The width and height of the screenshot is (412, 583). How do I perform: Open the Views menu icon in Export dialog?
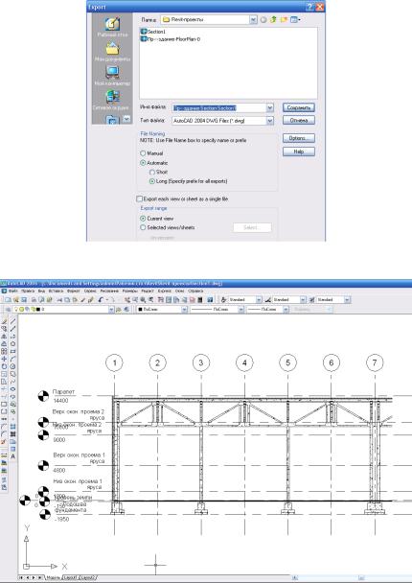pyautogui.click(x=295, y=20)
